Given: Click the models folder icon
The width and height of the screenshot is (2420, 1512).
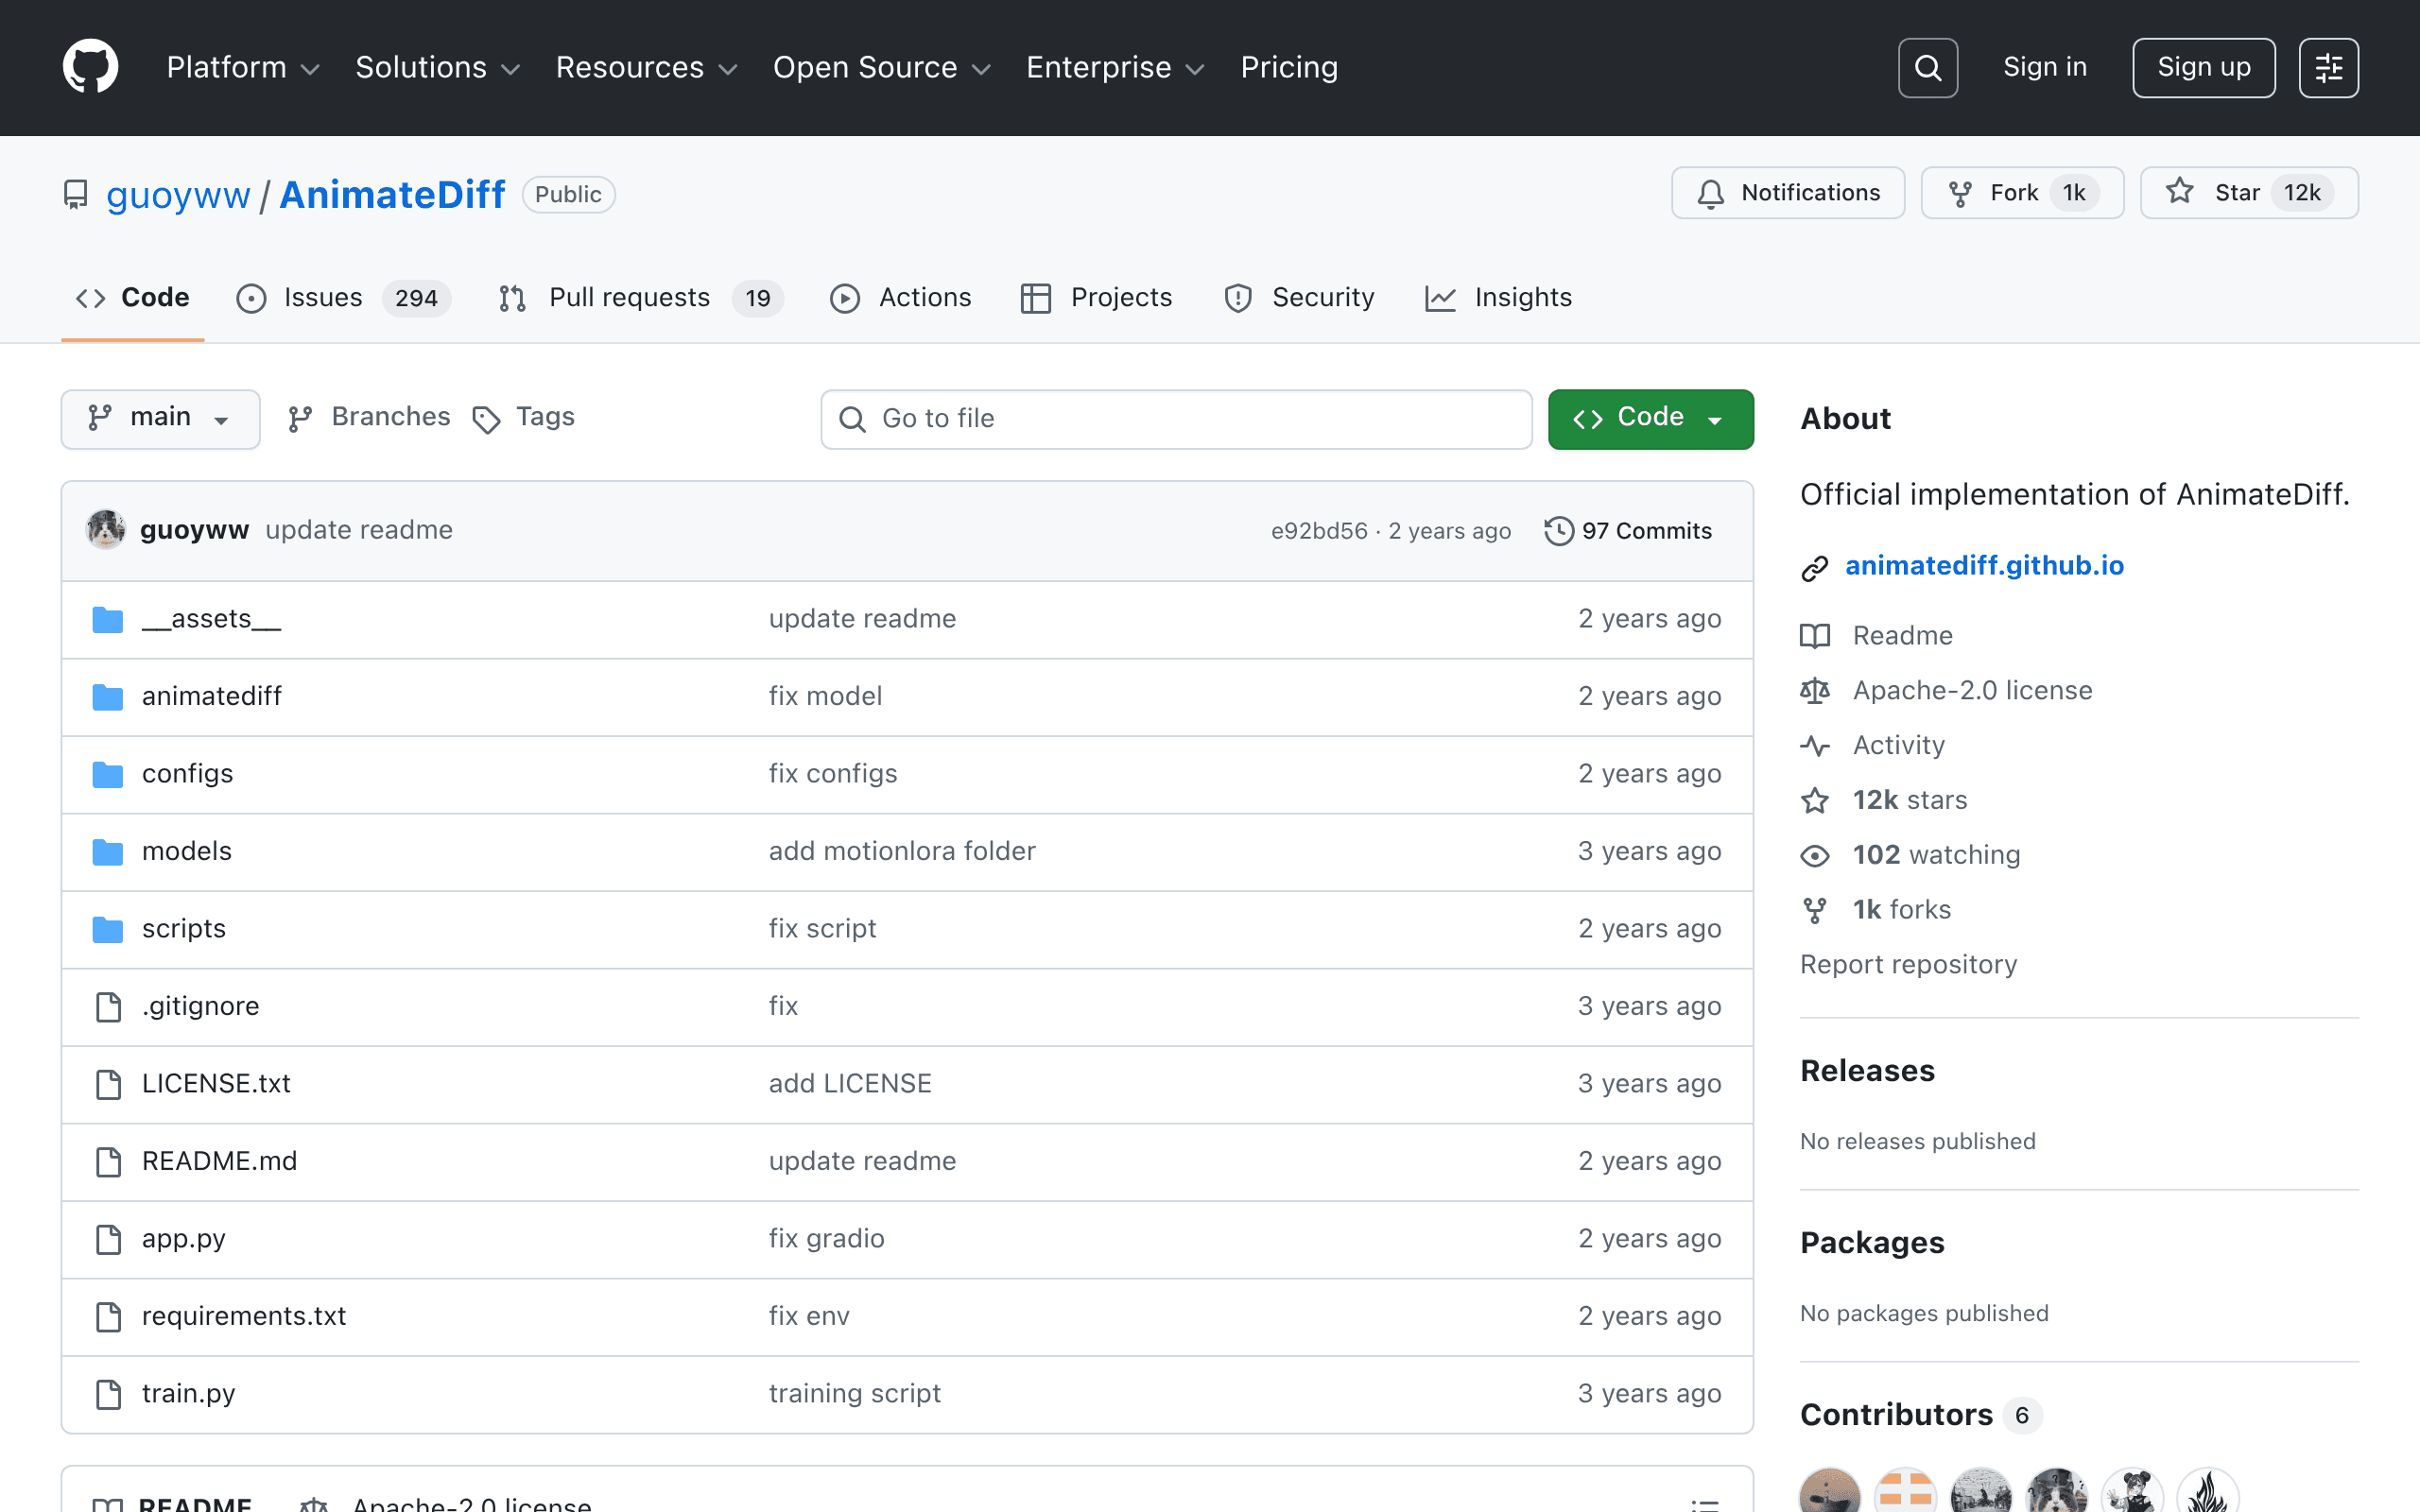Looking at the screenshot, I should (x=107, y=851).
